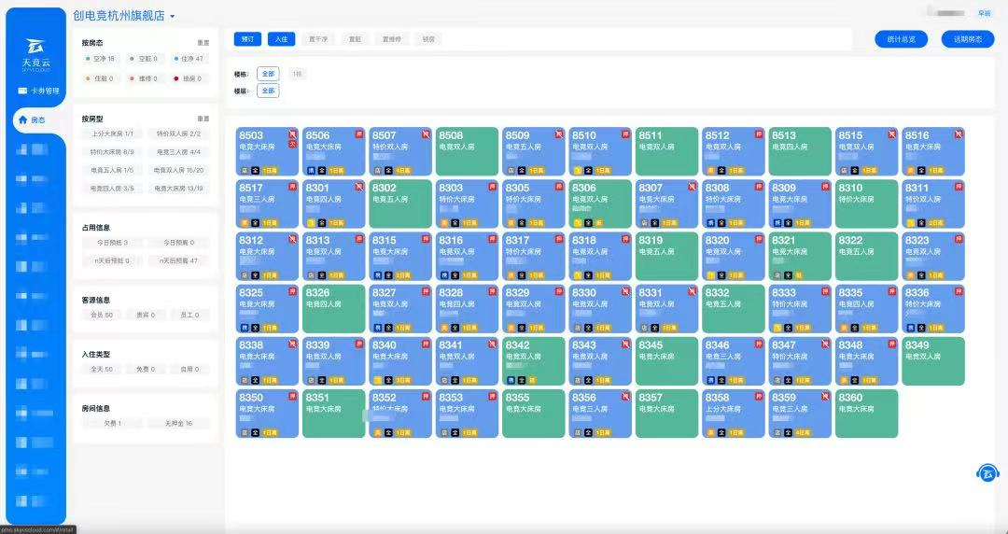Switch to the 预订 tab
The image size is (1008, 534).
[247, 39]
